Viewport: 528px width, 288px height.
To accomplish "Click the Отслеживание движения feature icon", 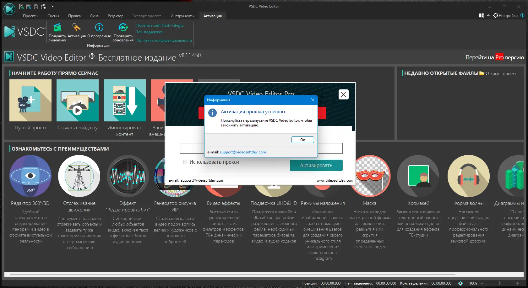I will 79,176.
